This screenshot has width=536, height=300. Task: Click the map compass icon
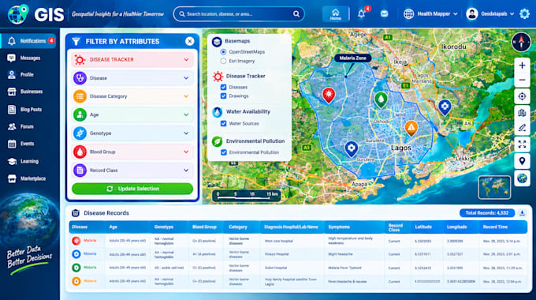[521, 42]
